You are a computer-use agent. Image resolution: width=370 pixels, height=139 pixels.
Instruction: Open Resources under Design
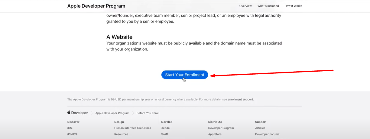[x=121, y=134]
